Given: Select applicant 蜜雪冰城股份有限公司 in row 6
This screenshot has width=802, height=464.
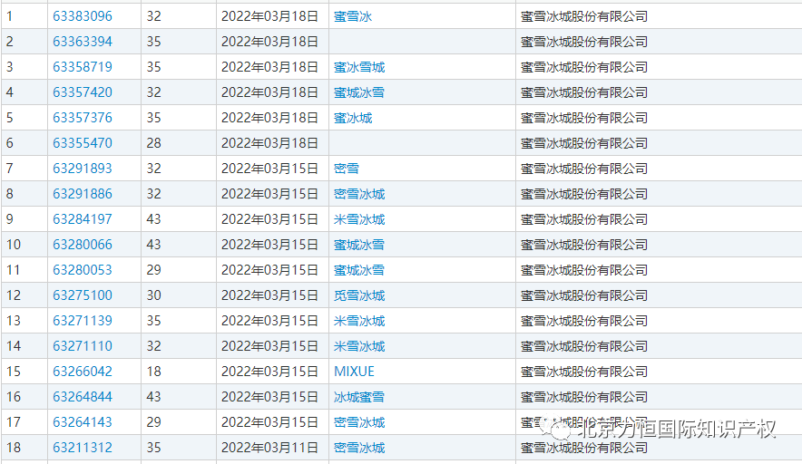Looking at the screenshot, I should 584,143.
